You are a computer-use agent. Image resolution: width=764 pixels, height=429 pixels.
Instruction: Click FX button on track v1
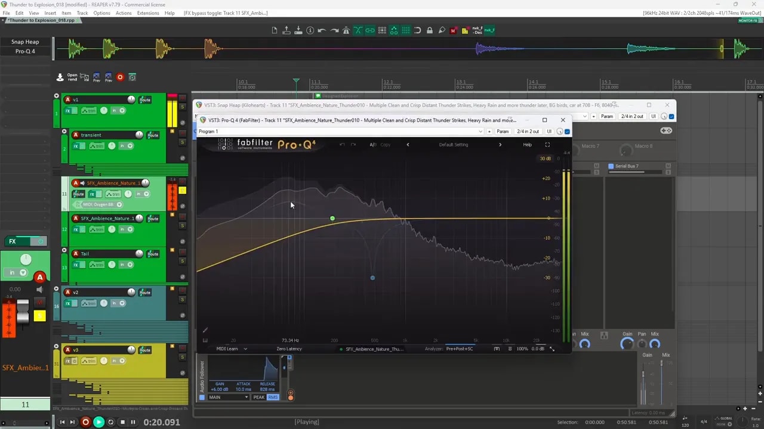[x=68, y=111]
